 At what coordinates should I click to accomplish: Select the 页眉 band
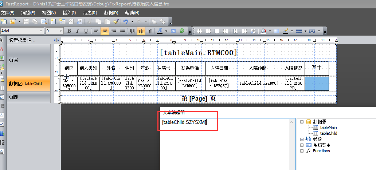click(x=29, y=60)
